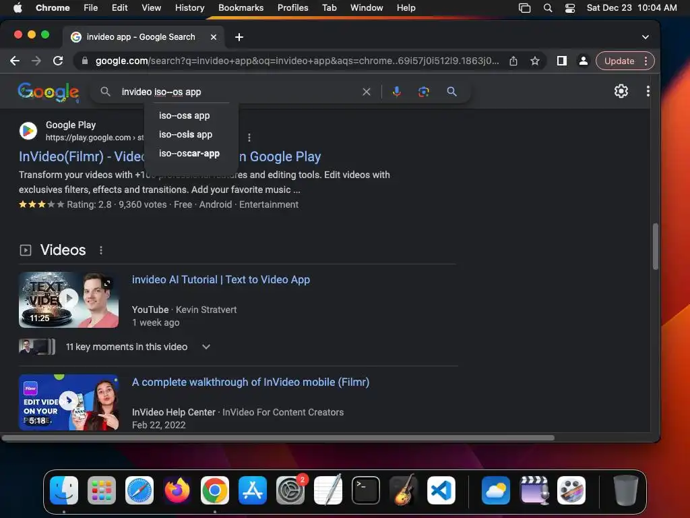
Task: Click the site info lock icon
Action: [85, 61]
